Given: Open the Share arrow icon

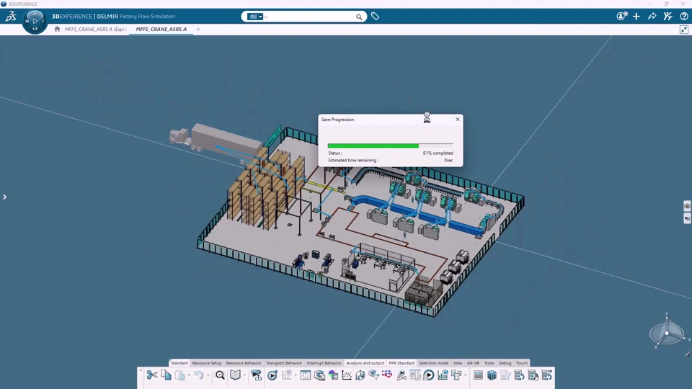Looking at the screenshot, I should (652, 17).
